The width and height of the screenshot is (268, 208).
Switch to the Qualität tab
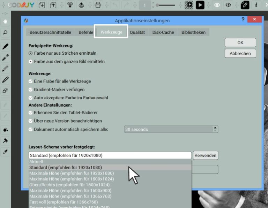pos(137,32)
